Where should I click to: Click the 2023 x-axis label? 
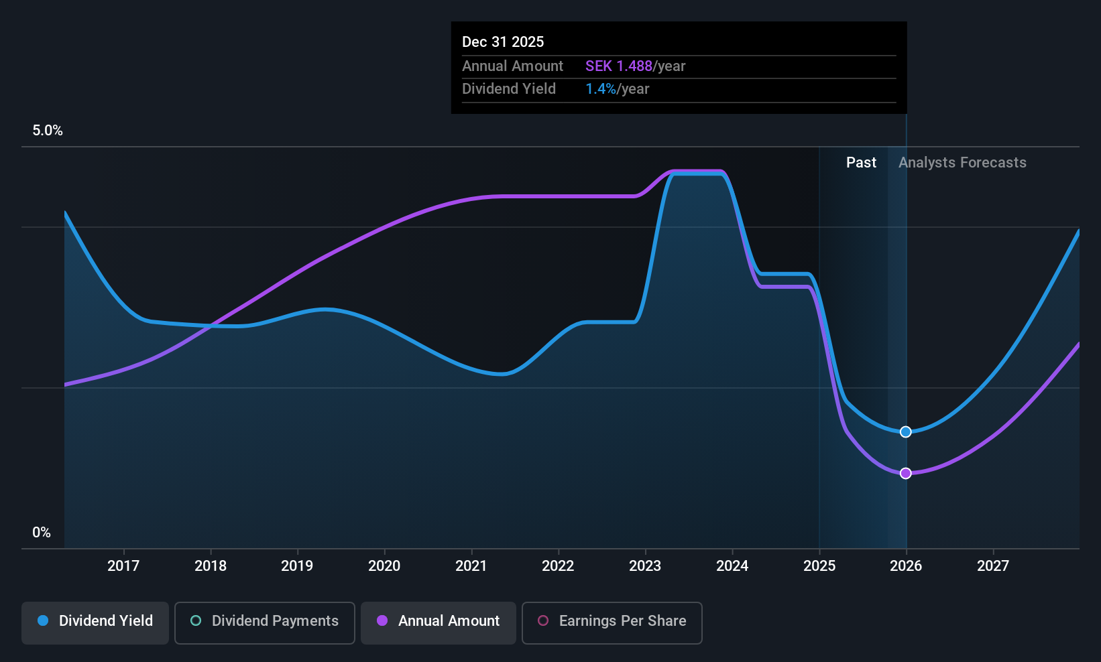coord(645,566)
